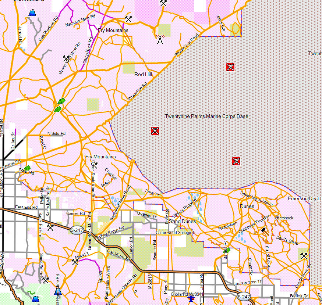Select the Resolution trail label
322x305 pixels.
pos(228,226)
